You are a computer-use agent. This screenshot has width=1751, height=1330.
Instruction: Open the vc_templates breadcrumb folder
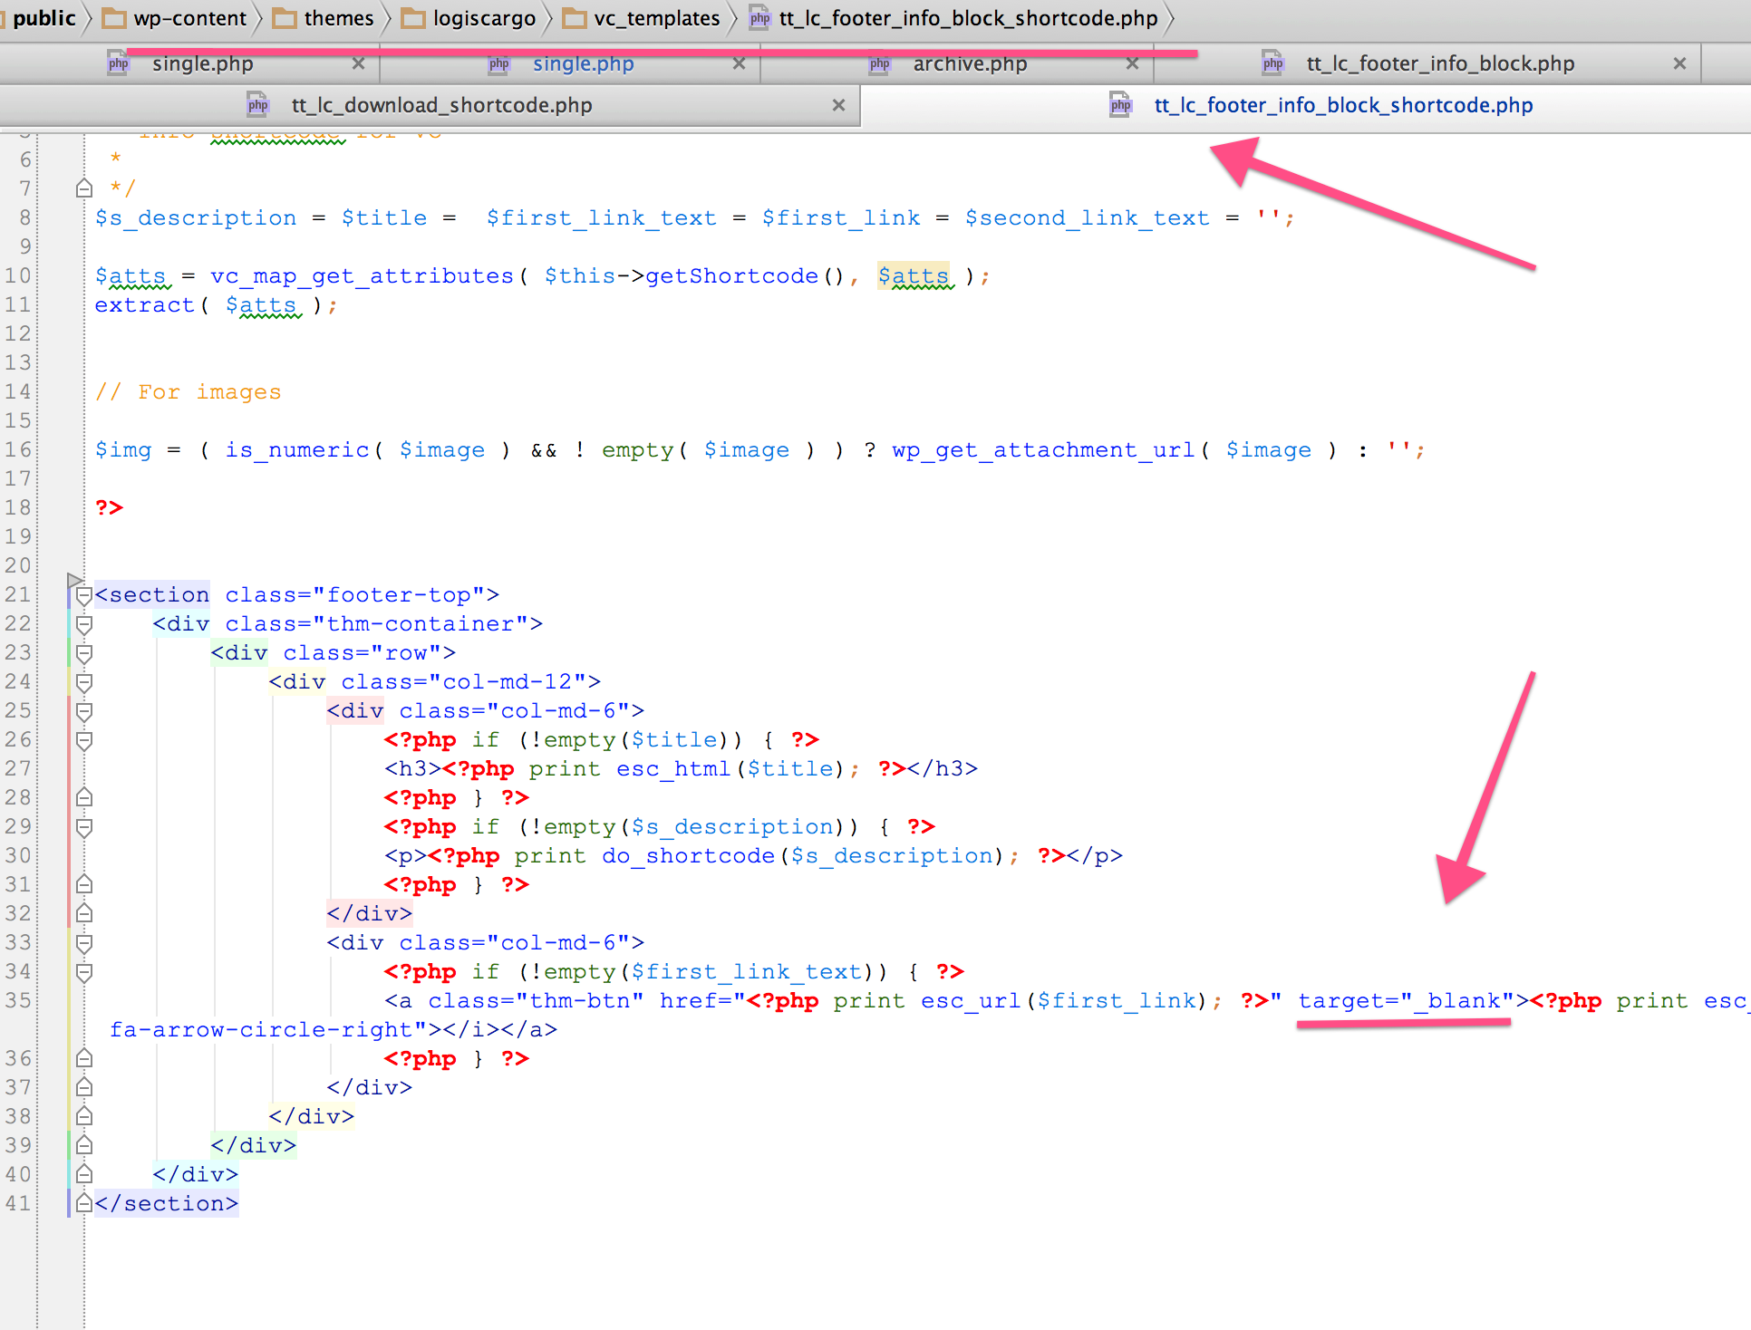(x=656, y=18)
